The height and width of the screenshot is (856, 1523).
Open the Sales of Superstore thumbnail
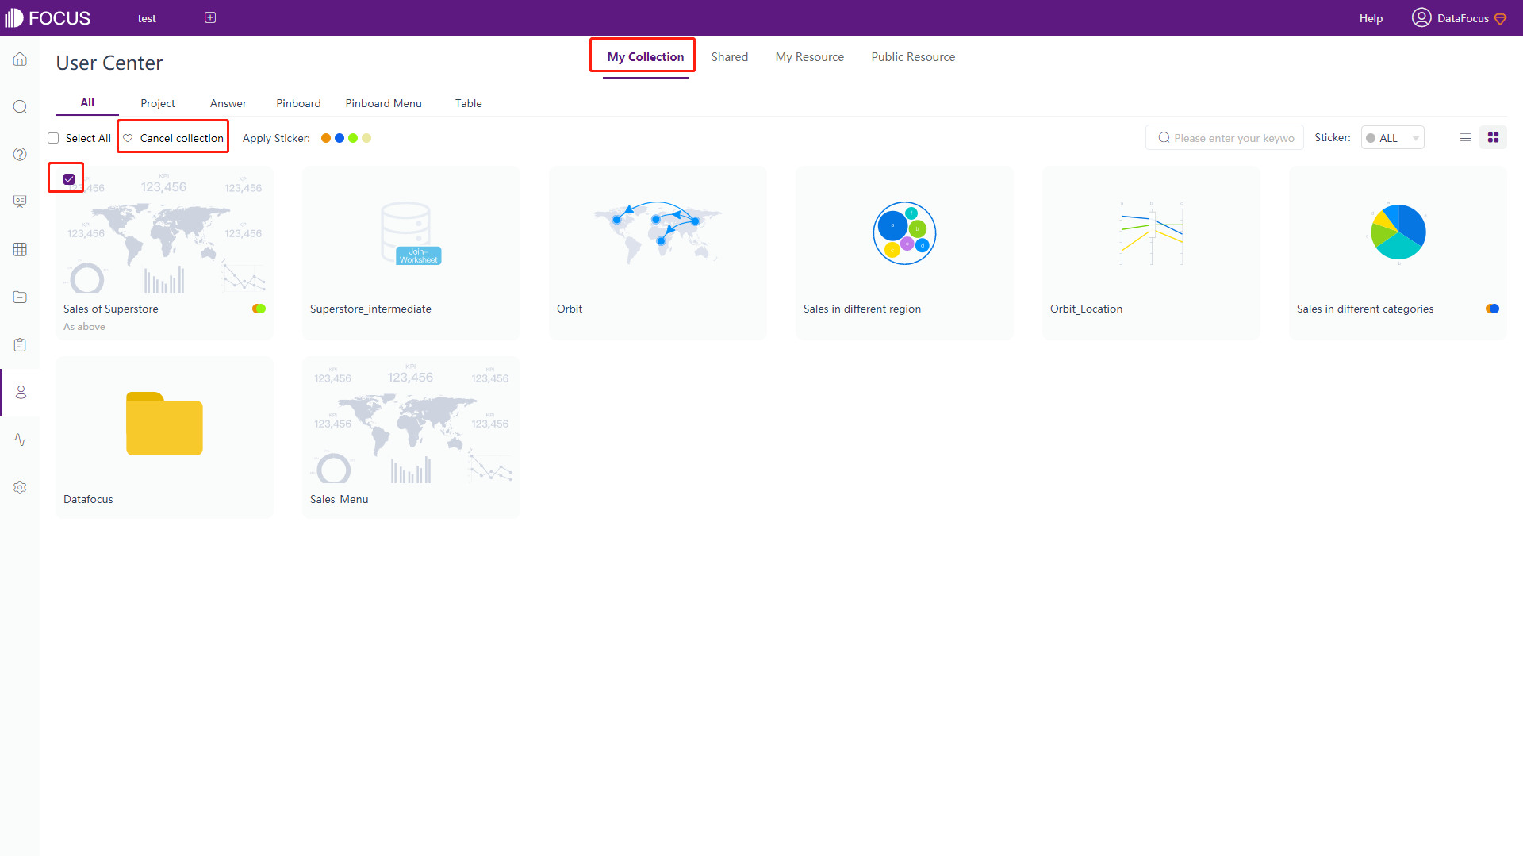click(164, 232)
